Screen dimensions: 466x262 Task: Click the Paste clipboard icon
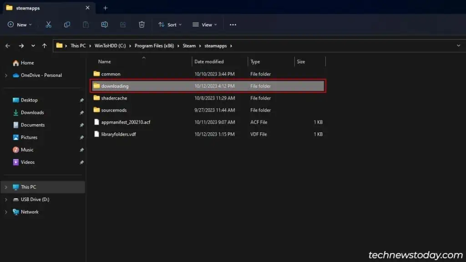tap(86, 25)
